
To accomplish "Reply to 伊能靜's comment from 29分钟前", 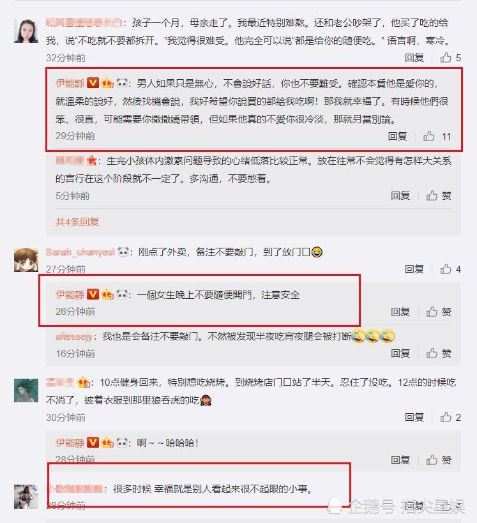I will pos(397,136).
